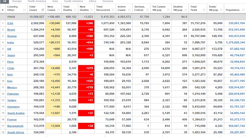Screen dimensions: 246x137
Task: Open the Russia country link
Action: point(12,36)
